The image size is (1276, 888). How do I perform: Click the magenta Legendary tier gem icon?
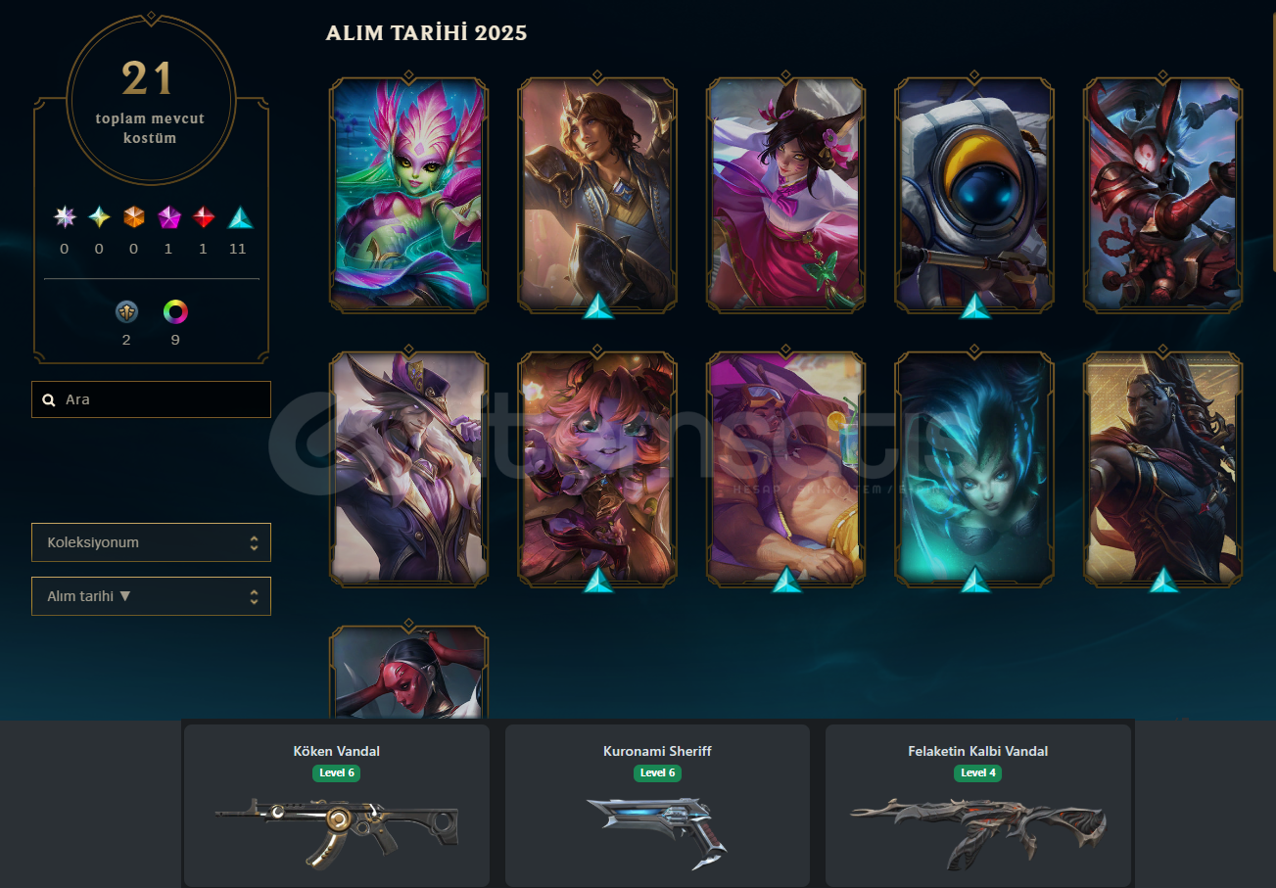pos(168,217)
